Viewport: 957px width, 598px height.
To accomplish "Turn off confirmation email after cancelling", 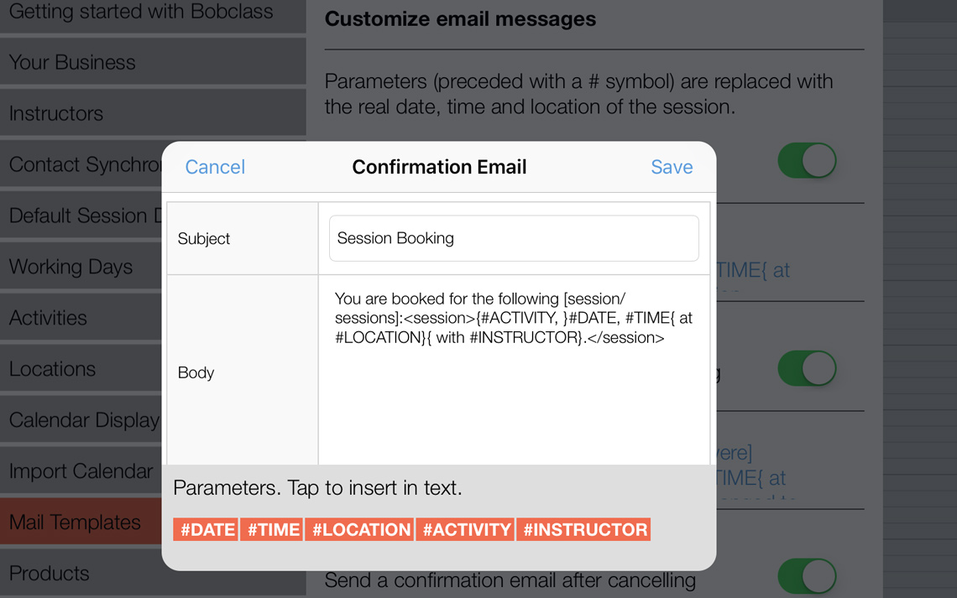I will pos(807,576).
